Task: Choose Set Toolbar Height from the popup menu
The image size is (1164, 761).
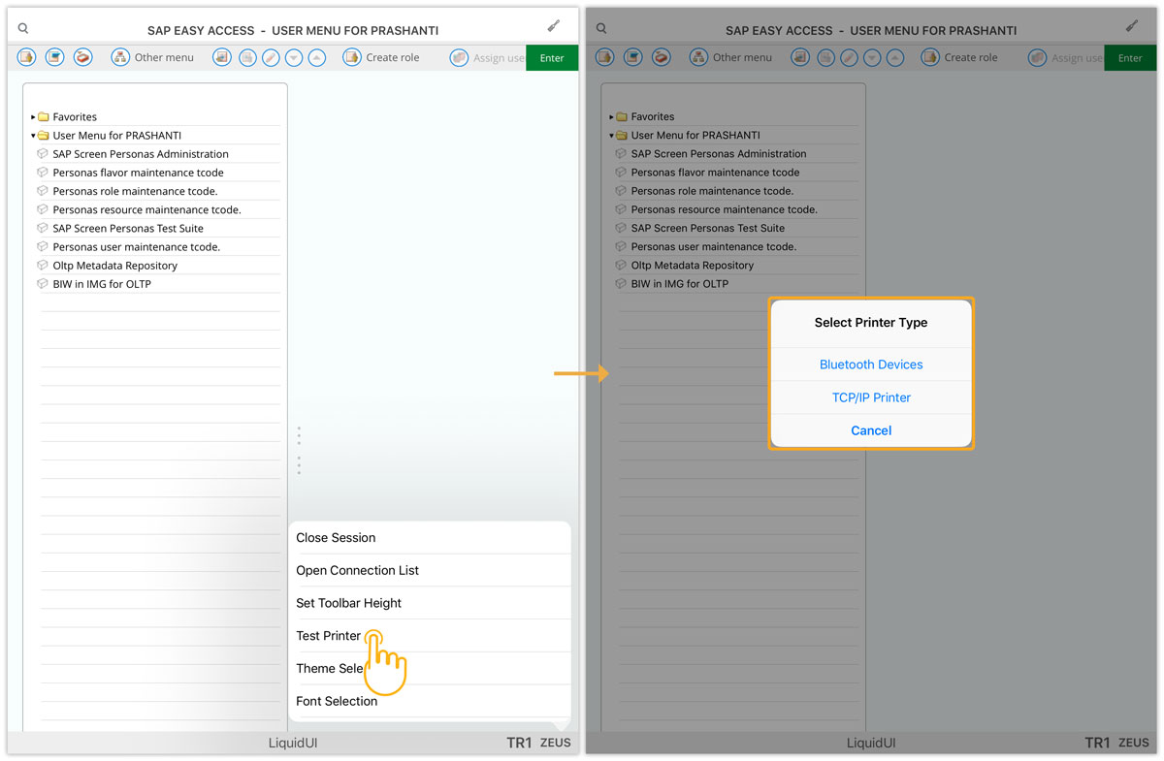Action: click(x=430, y=603)
